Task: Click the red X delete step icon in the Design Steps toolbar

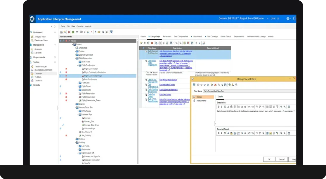Action: pos(152,43)
